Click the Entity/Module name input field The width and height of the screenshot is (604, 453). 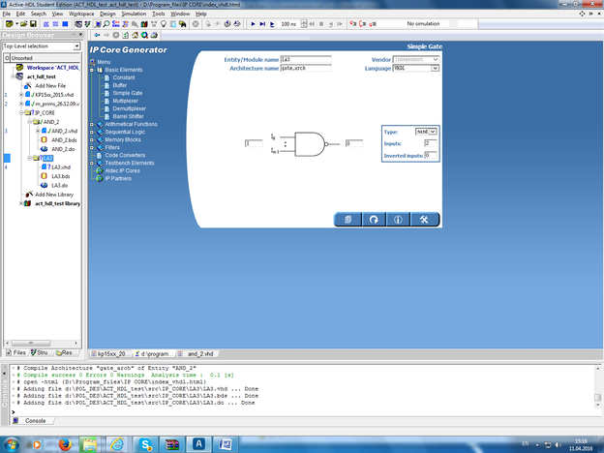pos(306,59)
